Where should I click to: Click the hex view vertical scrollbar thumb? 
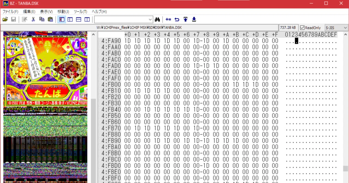point(346,168)
